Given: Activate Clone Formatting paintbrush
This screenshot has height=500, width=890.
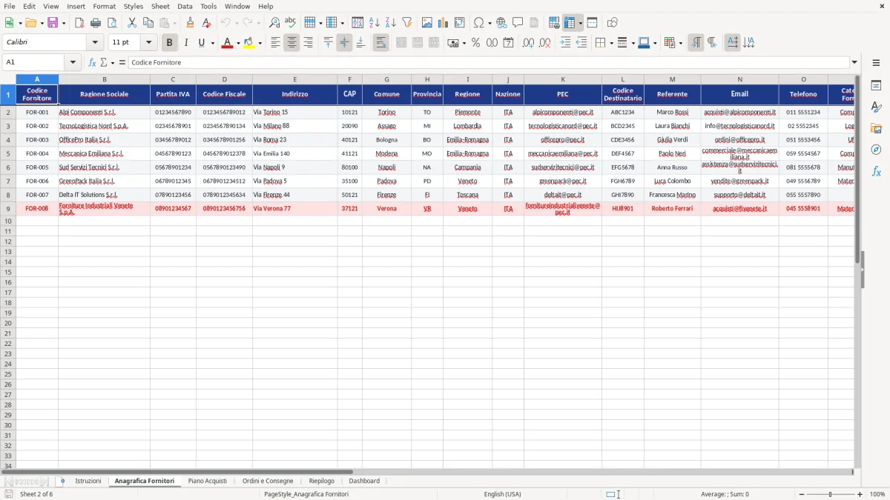Looking at the screenshot, I should tap(191, 23).
